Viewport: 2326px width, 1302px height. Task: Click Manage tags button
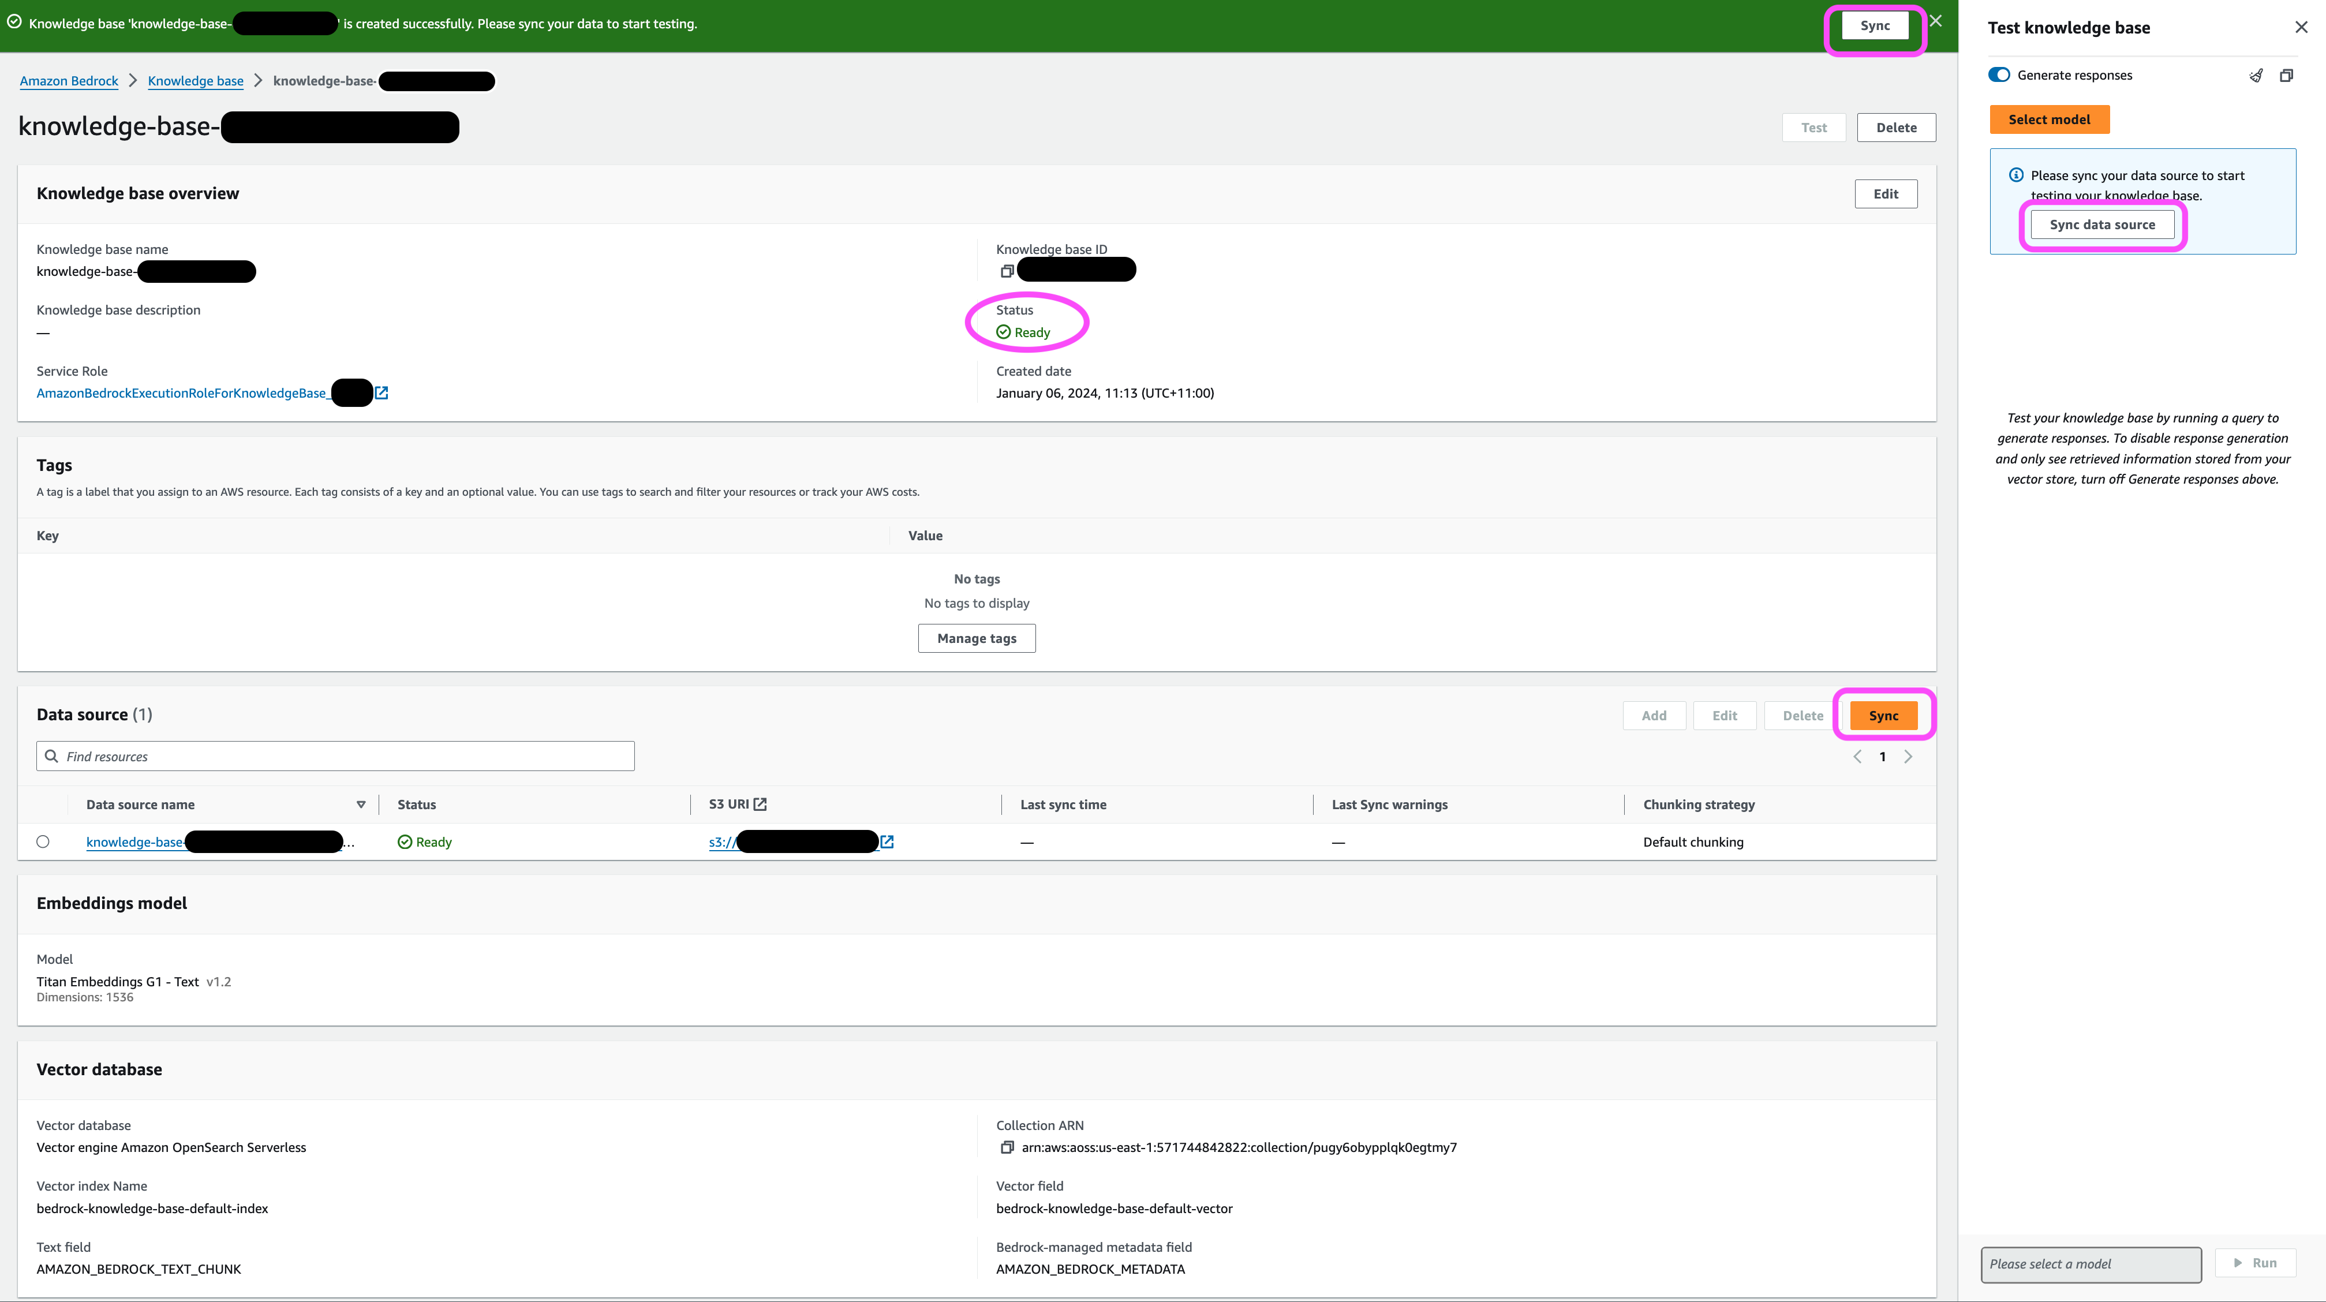(976, 638)
